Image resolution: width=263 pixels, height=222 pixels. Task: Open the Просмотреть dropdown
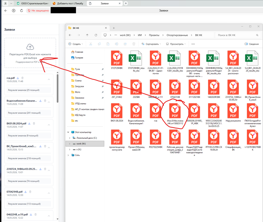176,44
